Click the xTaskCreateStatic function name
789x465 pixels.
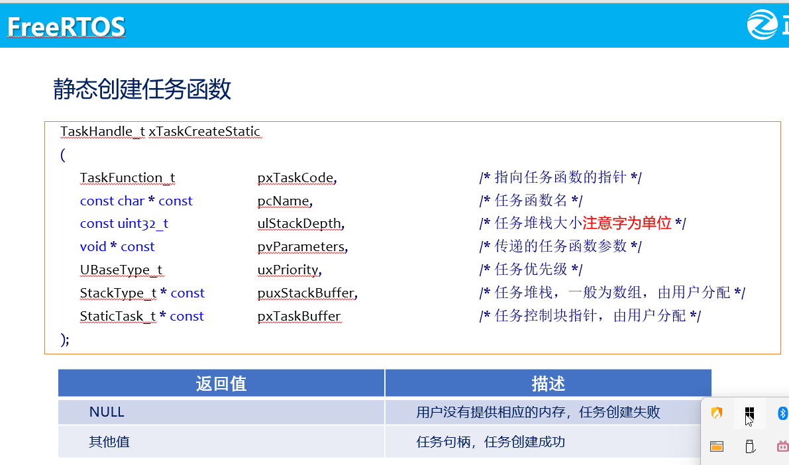pos(205,131)
